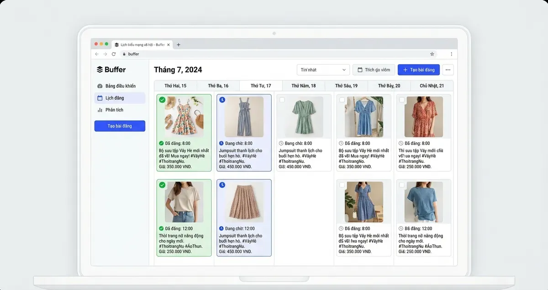
Task: Select the Bảng điều khiển dashboard icon
Action: point(99,86)
